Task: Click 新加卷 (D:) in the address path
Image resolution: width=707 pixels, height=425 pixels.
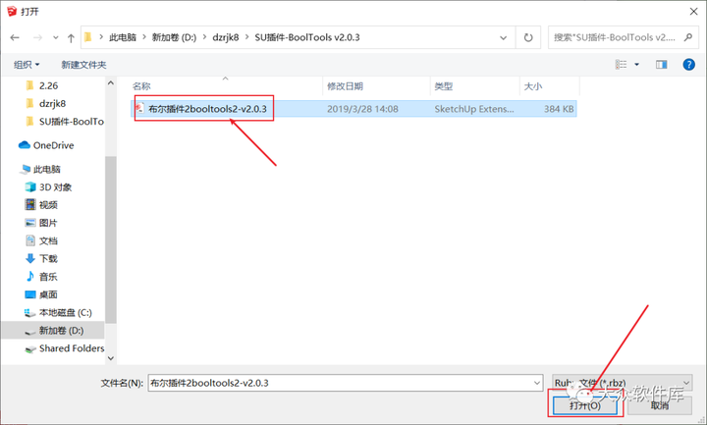Action: click(174, 37)
